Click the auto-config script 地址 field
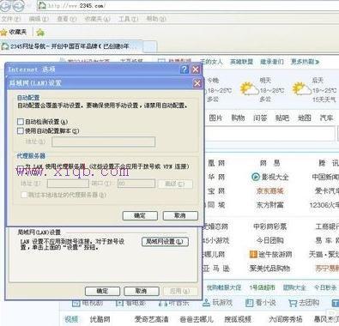This screenshot has height=326, width=339. tap(104, 142)
